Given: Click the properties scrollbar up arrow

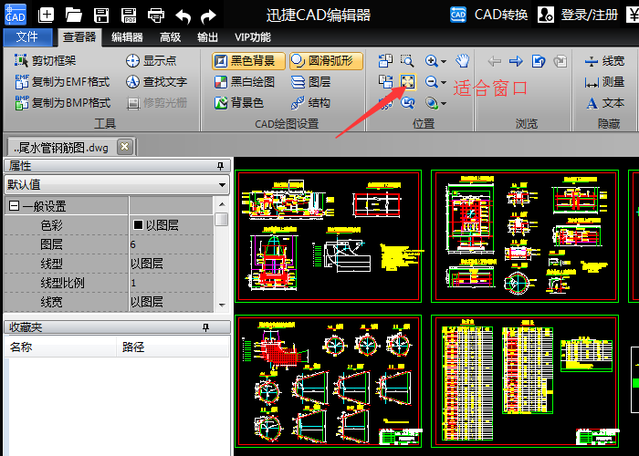Looking at the screenshot, I should tap(222, 204).
